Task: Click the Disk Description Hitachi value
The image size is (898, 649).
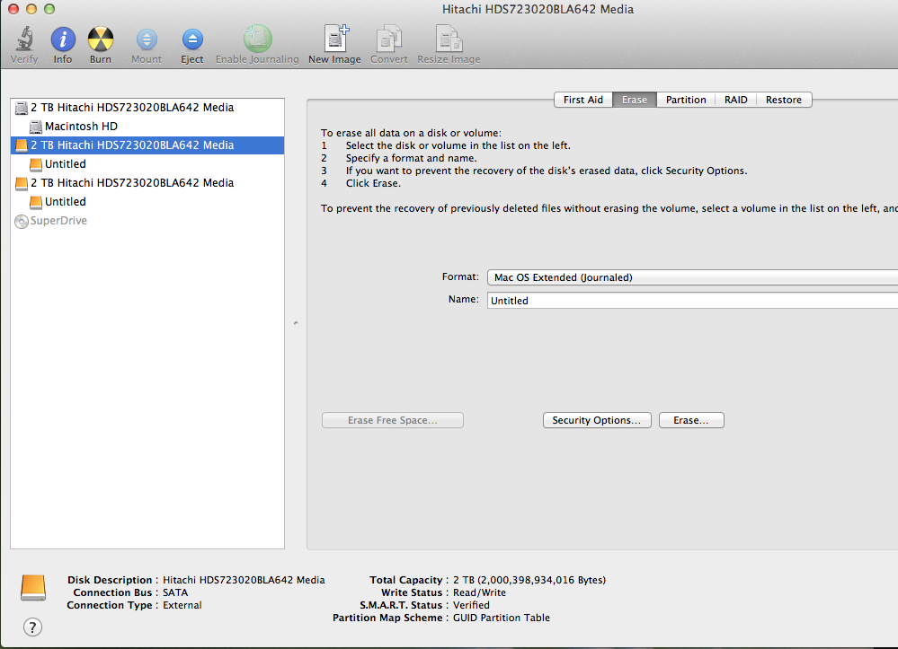Action: [244, 580]
